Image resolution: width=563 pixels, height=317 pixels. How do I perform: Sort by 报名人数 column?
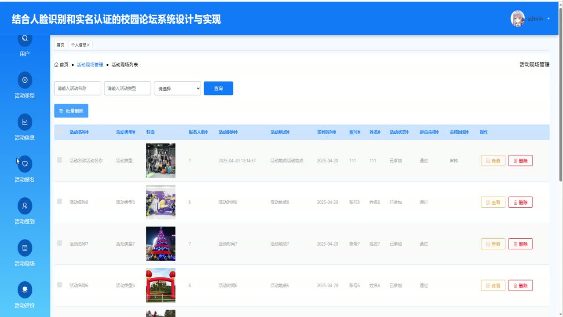tap(198, 132)
